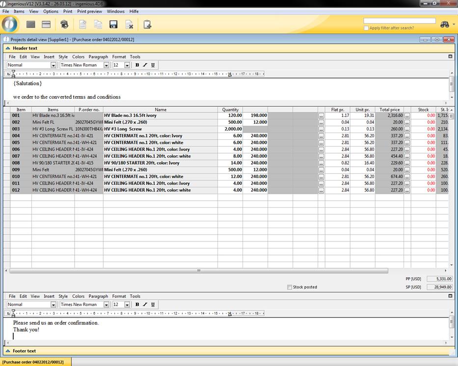This screenshot has width=458, height=366.
Task: Toggle bold in header text editor
Action: (137, 65)
